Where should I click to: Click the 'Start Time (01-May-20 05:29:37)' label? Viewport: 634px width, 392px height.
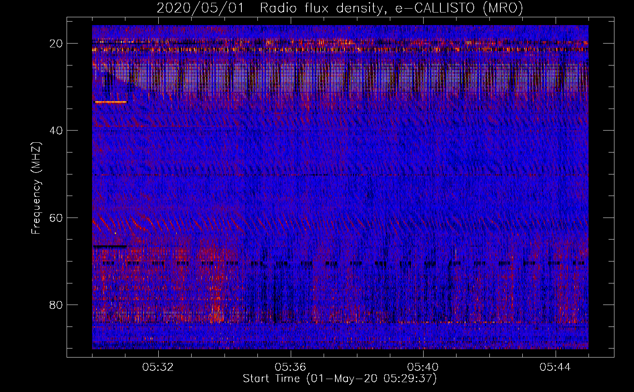[x=340, y=379]
